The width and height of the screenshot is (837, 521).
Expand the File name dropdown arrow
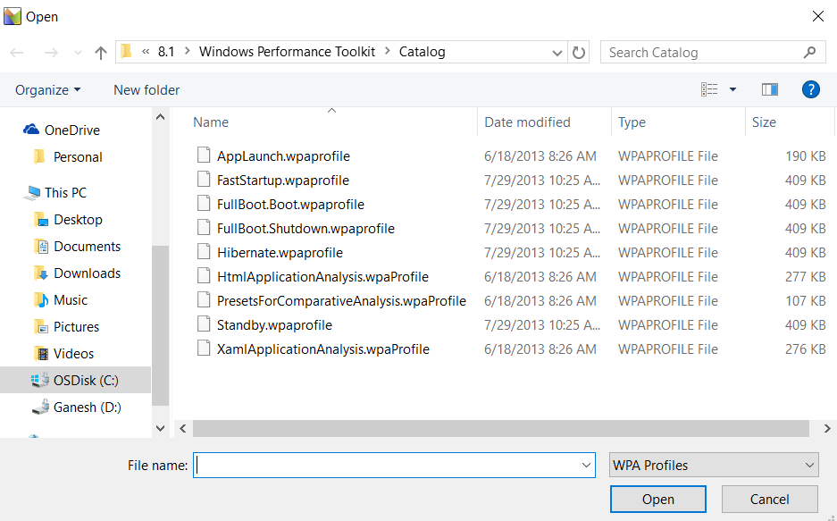[586, 466]
